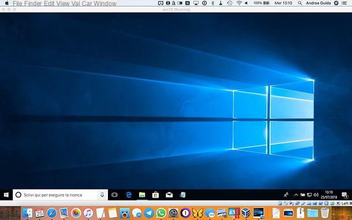Launch Microsoft Edge from the taskbar
This screenshot has height=220, width=352.
pyautogui.click(x=129, y=195)
